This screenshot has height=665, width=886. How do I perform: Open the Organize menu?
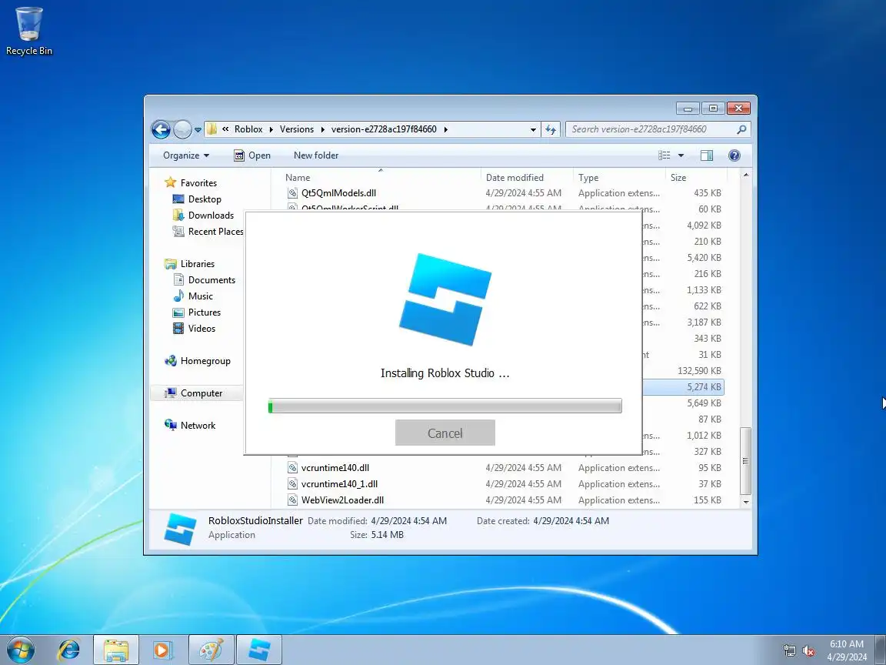point(186,155)
